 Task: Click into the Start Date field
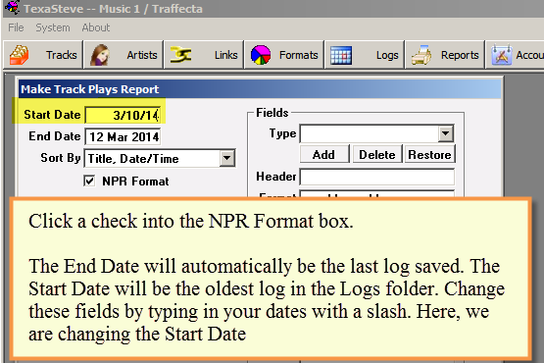123,115
